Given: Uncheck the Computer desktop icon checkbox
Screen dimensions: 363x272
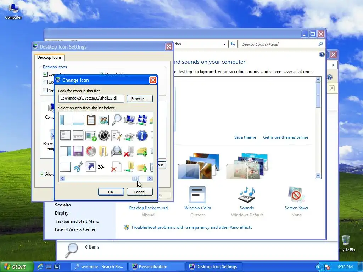Looking at the screenshot, I should [x=45, y=74].
